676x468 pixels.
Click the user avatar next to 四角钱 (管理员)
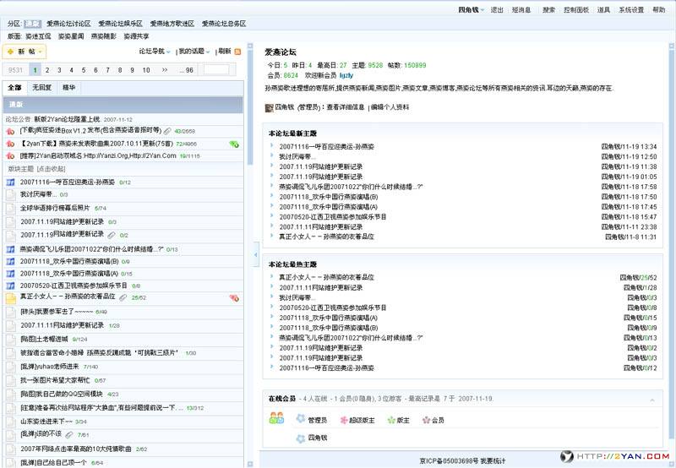click(270, 107)
